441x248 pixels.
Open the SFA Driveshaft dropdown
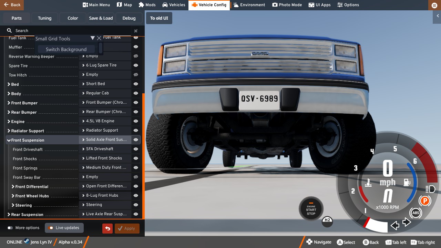tap(105, 149)
